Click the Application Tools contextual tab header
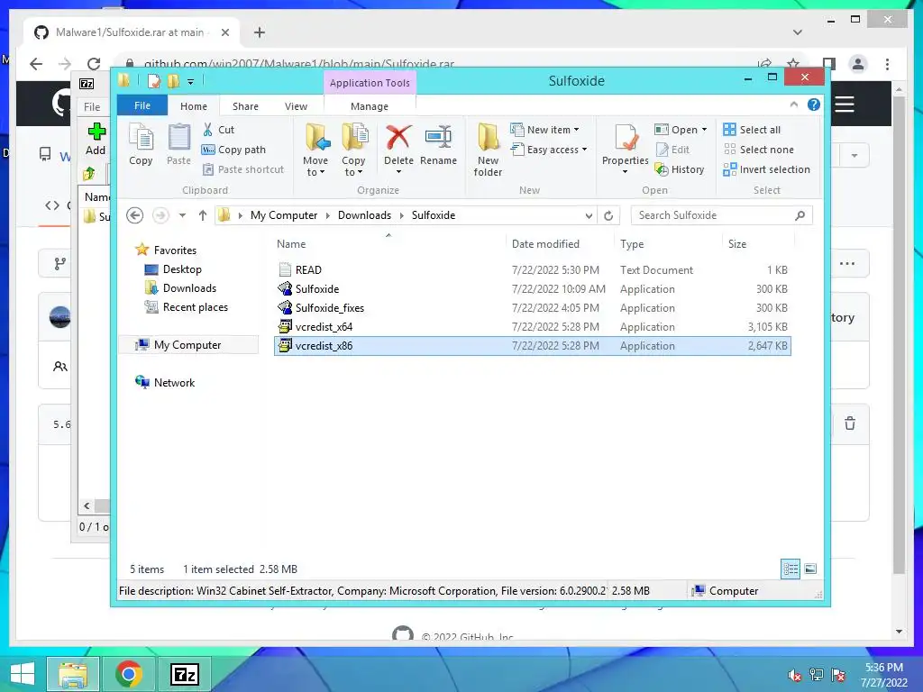Screen dimensions: 923x692 coord(370,82)
